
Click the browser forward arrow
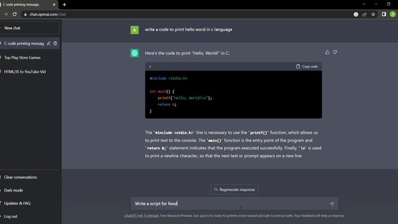(6, 14)
